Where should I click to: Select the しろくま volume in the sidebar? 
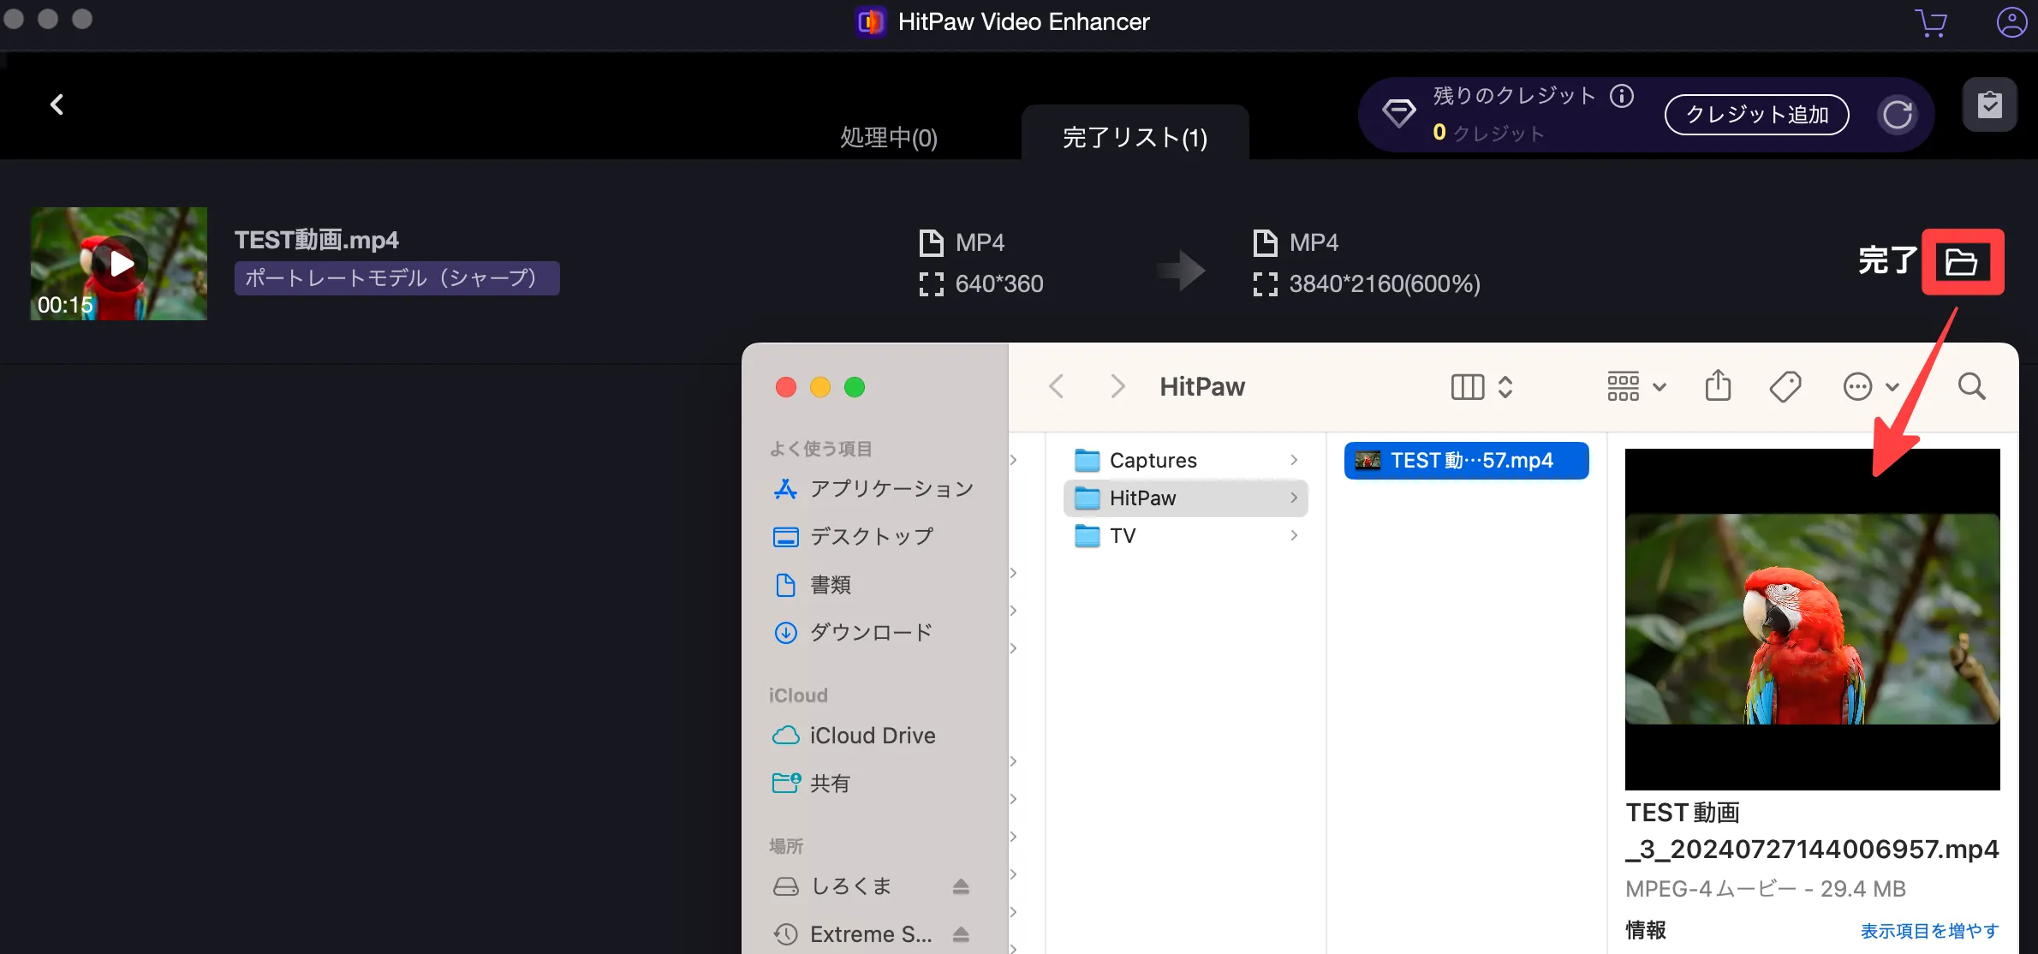(x=832, y=886)
